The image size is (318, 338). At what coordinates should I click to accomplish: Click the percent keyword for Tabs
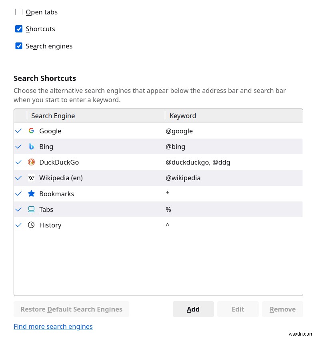click(x=168, y=209)
